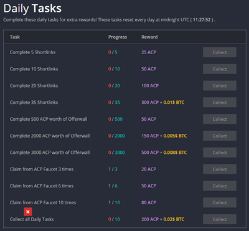Click the 1 / 6 progress value
The image size is (249, 231).
coord(113,186)
